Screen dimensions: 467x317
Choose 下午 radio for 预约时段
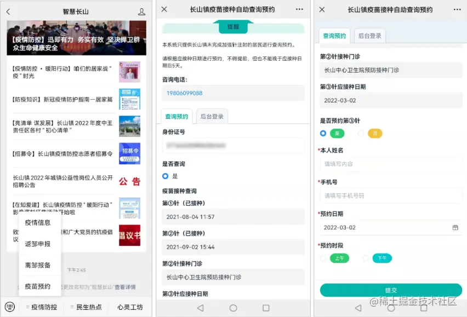point(366,258)
